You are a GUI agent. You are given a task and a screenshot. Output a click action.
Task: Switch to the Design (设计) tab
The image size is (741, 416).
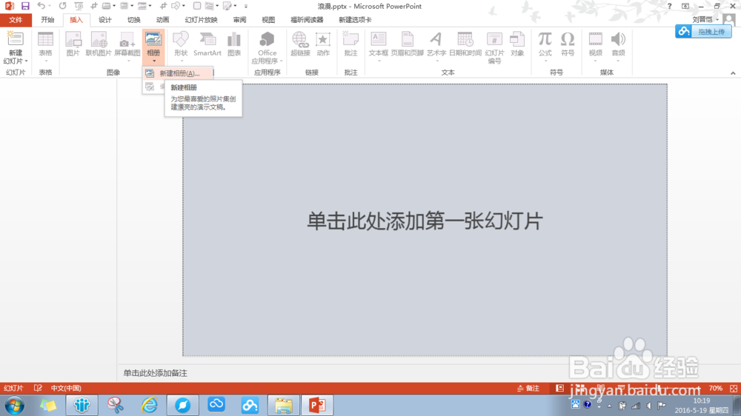coord(105,20)
